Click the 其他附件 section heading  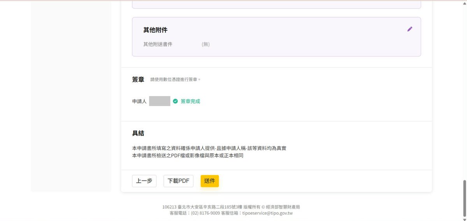coord(155,30)
